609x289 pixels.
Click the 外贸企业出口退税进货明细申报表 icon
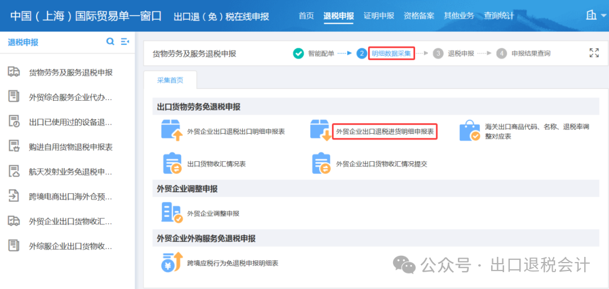click(x=320, y=130)
